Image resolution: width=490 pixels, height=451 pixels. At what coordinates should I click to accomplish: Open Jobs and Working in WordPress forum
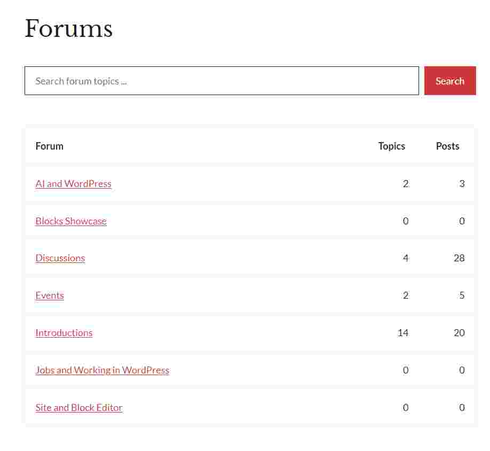pyautogui.click(x=102, y=370)
